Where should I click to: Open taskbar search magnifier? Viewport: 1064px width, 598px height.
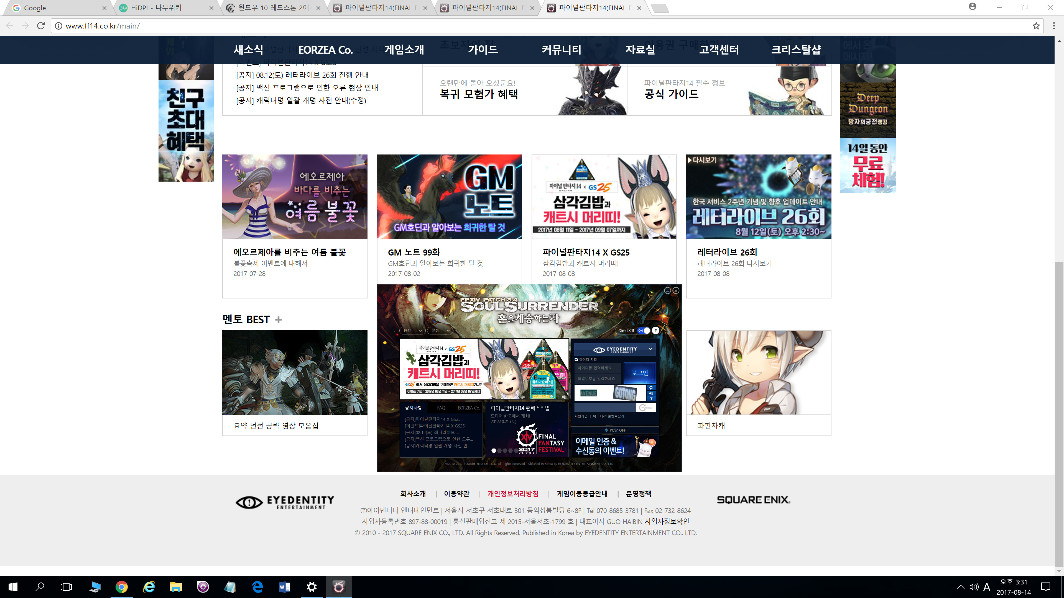click(40, 587)
